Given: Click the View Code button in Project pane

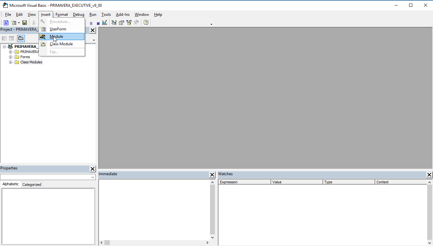Looking at the screenshot, I should (x=5, y=38).
